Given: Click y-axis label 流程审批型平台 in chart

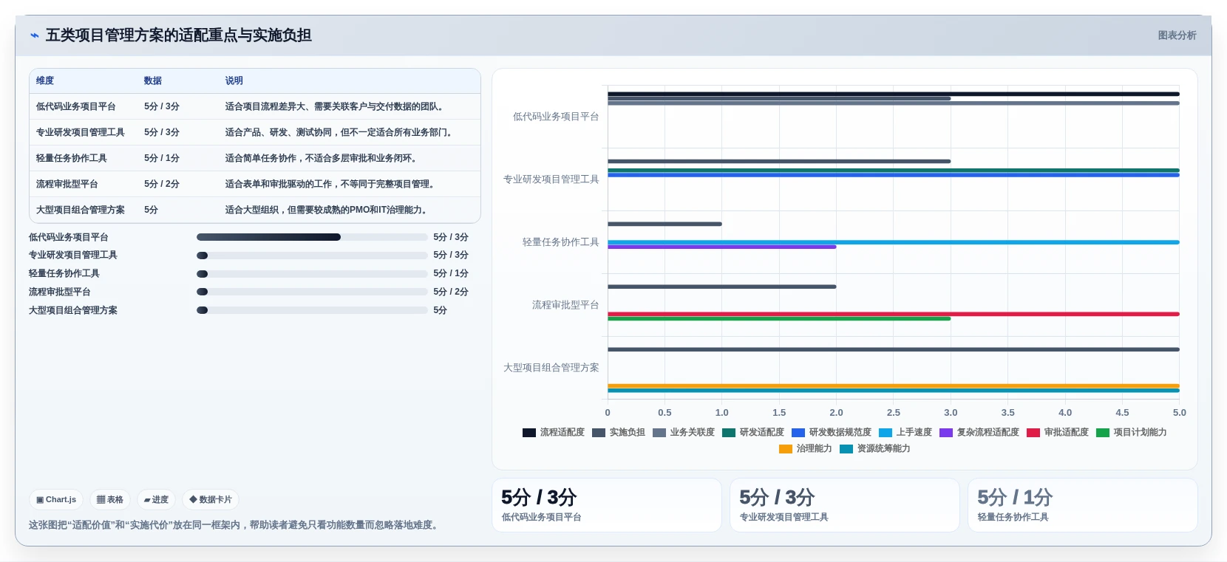Looking at the screenshot, I should pyautogui.click(x=565, y=305).
